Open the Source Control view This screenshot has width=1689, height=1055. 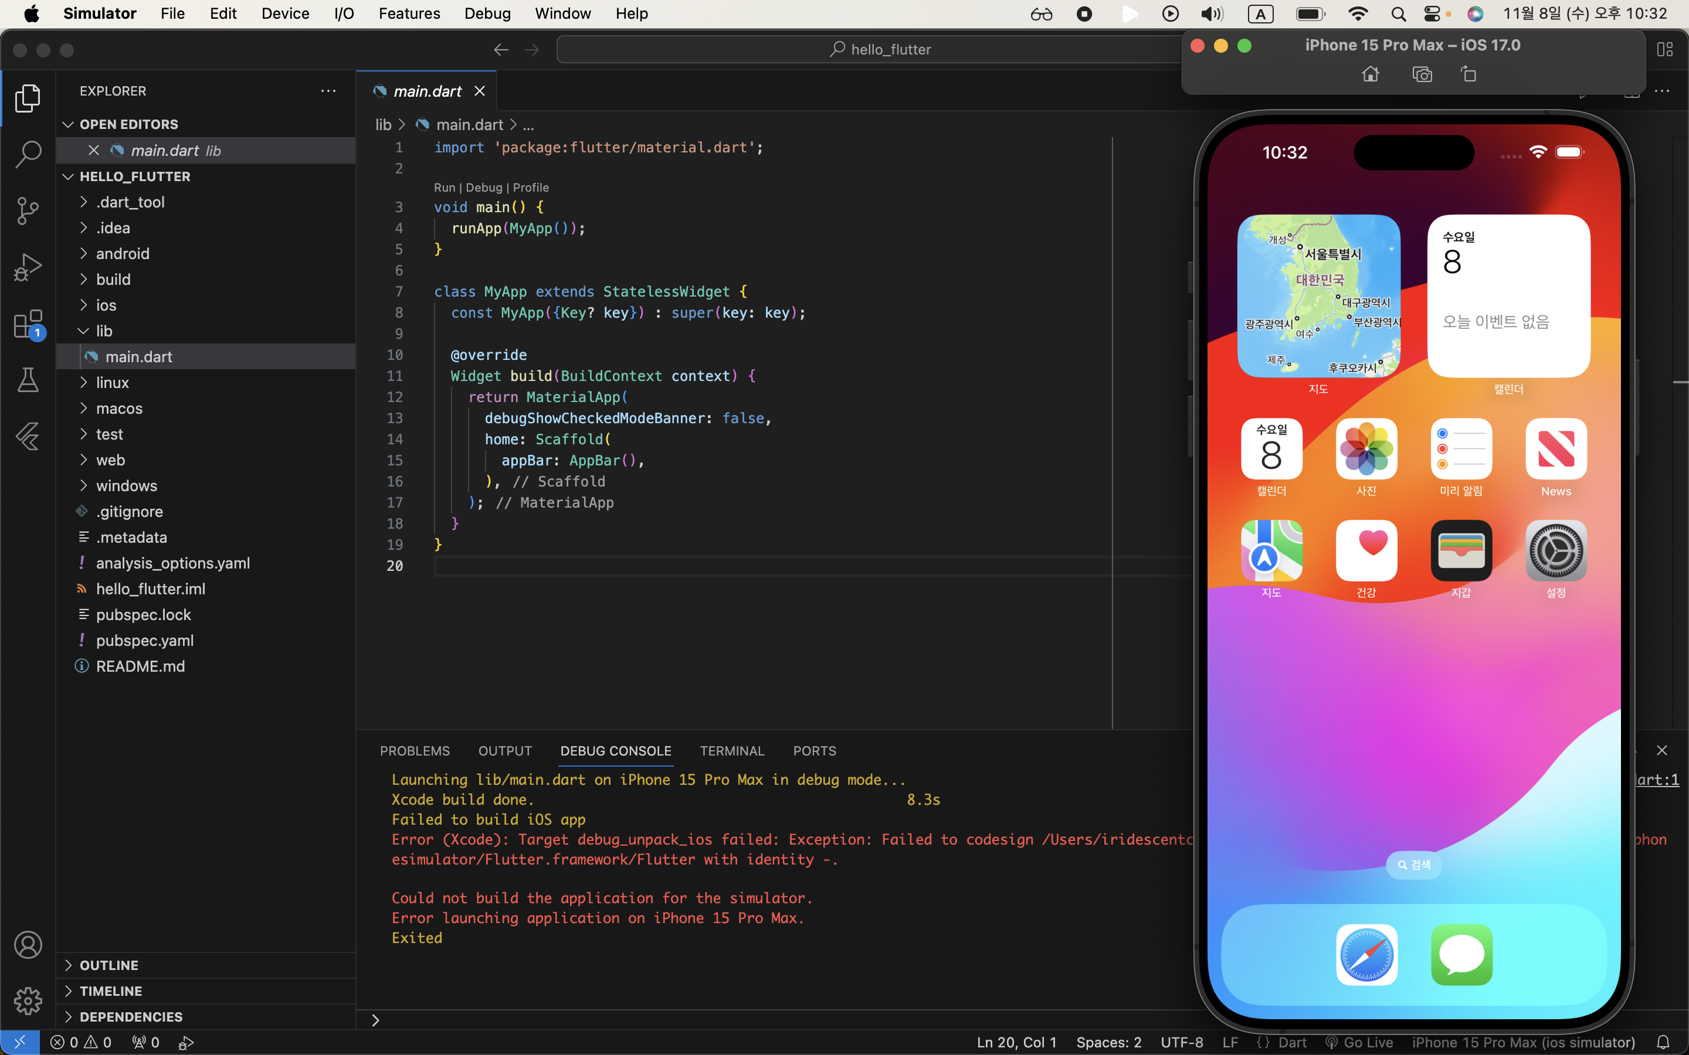pos(28,210)
